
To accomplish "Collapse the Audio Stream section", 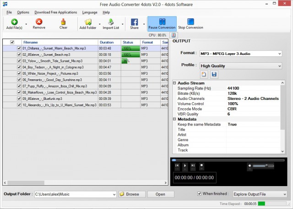I will click(174, 83).
